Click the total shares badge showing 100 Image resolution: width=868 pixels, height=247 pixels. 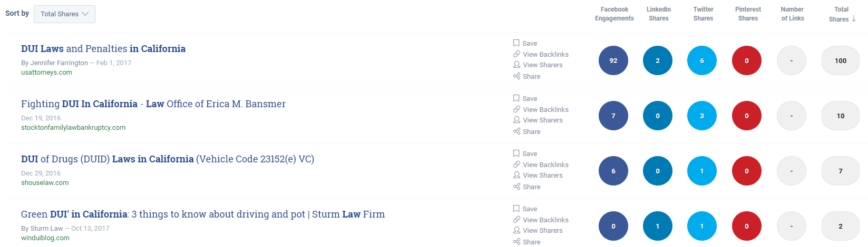pyautogui.click(x=841, y=61)
